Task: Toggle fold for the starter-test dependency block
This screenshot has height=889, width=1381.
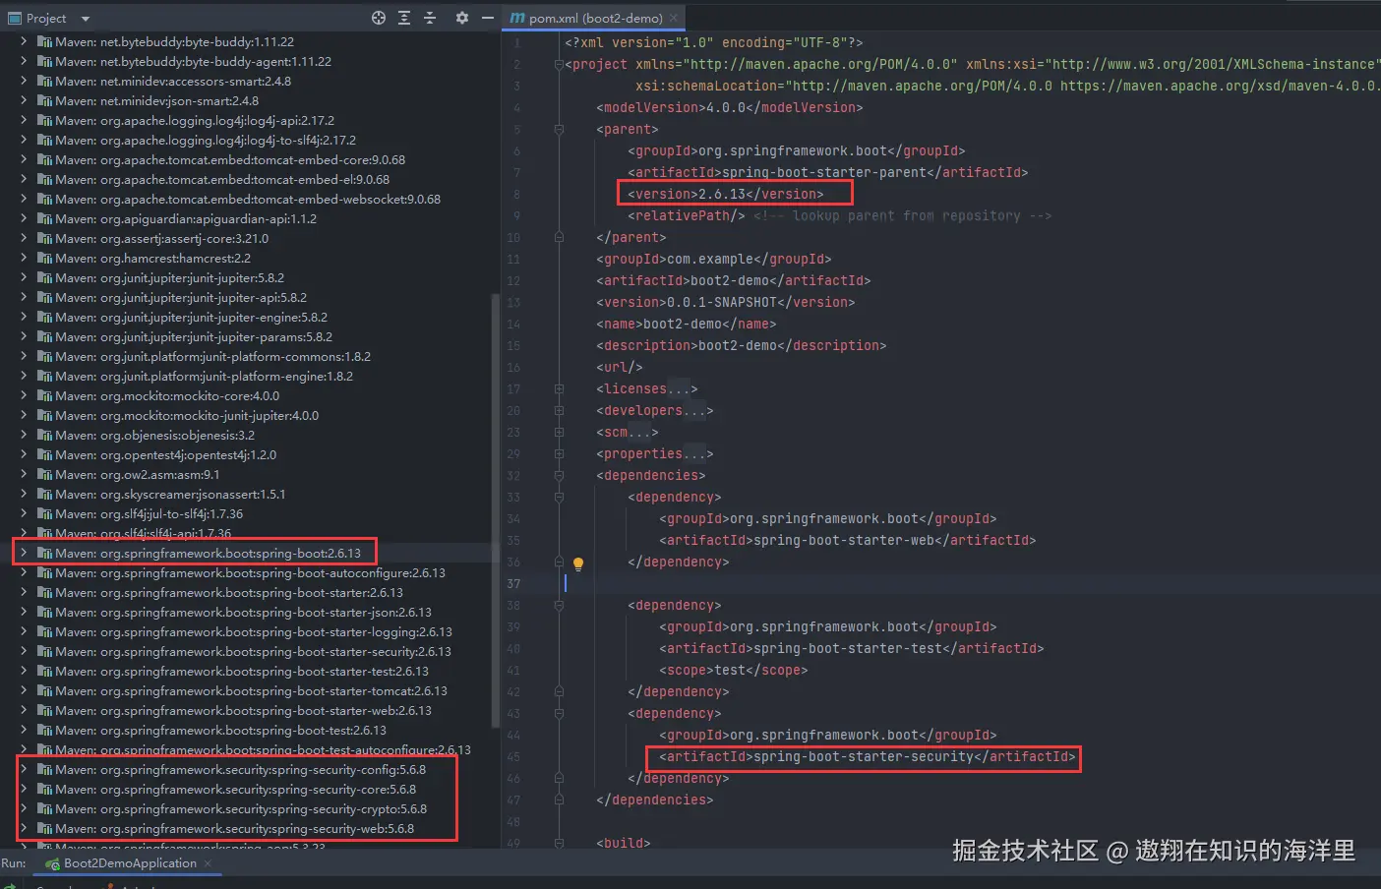Action: tap(559, 605)
